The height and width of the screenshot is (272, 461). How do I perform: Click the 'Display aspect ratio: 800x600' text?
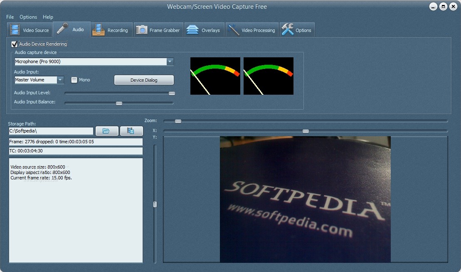click(x=40, y=172)
